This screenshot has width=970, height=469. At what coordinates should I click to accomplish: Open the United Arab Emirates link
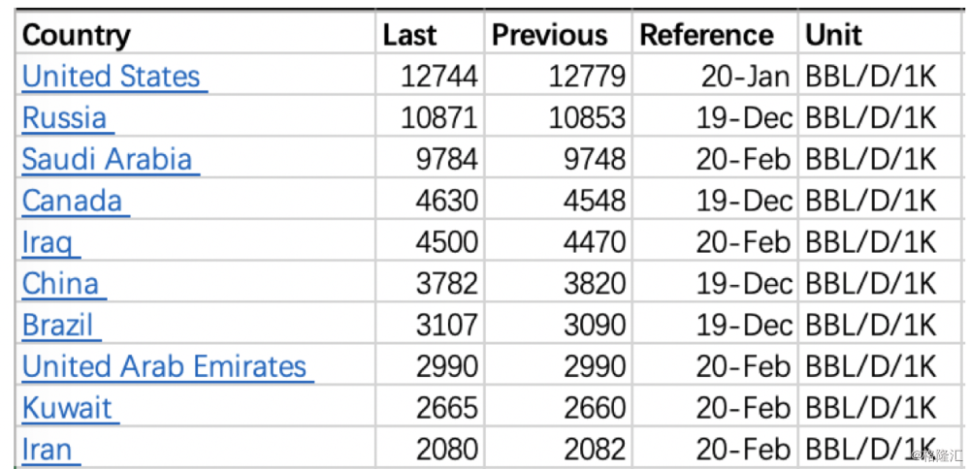(164, 366)
